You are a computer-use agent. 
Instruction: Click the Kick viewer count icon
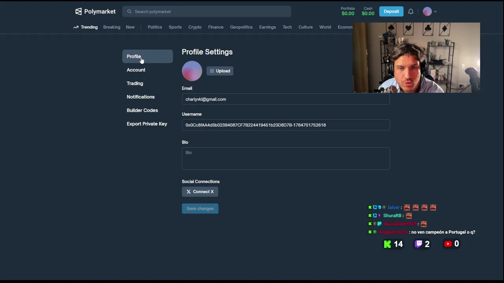387,244
